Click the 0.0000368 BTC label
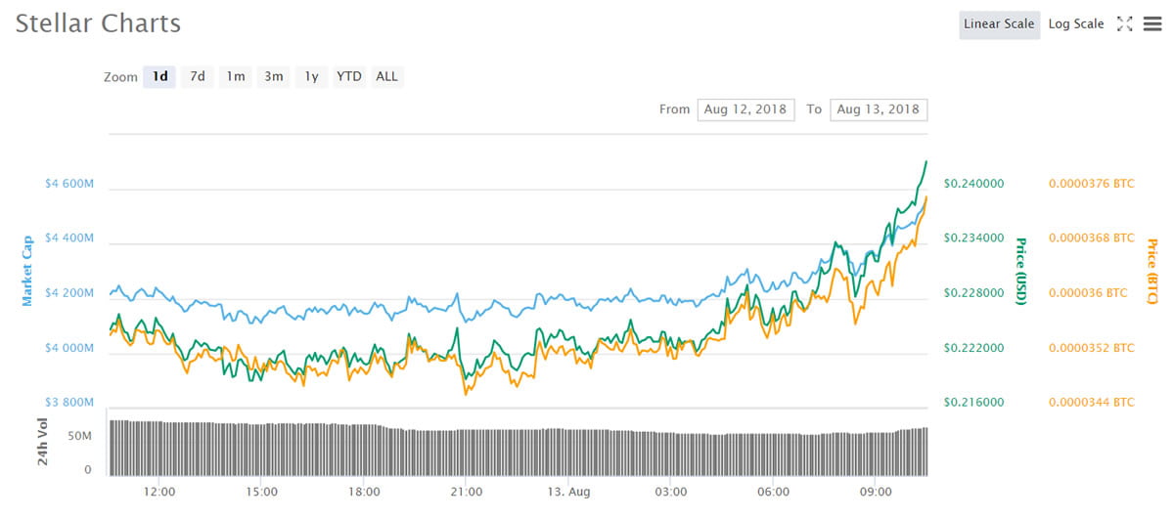 tap(1092, 237)
